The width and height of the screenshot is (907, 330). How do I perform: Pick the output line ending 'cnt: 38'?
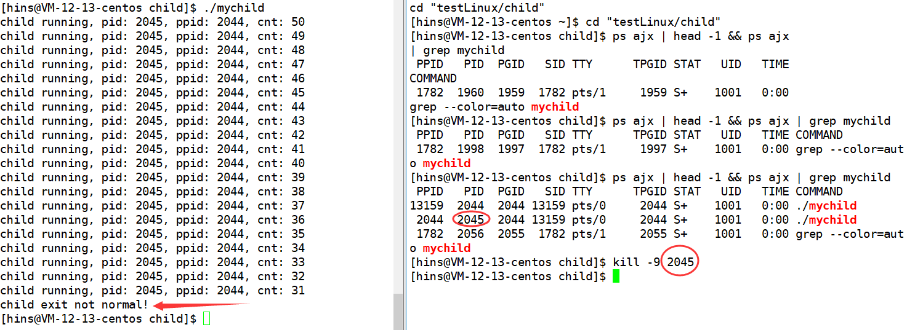point(153,192)
